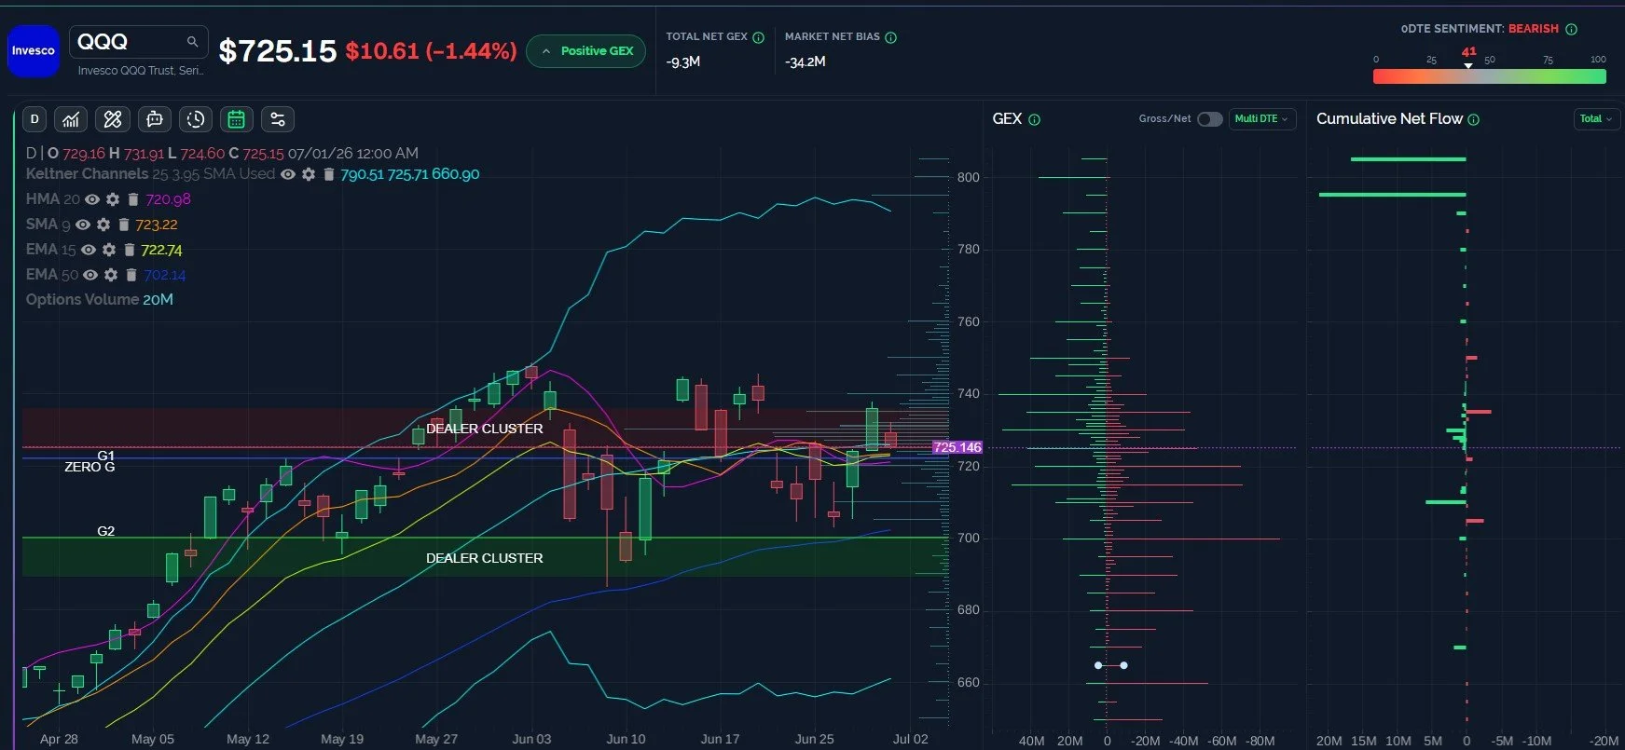This screenshot has height=750, width=1625.
Task: Delete the EMA 15 indicator
Action: pyautogui.click(x=130, y=250)
